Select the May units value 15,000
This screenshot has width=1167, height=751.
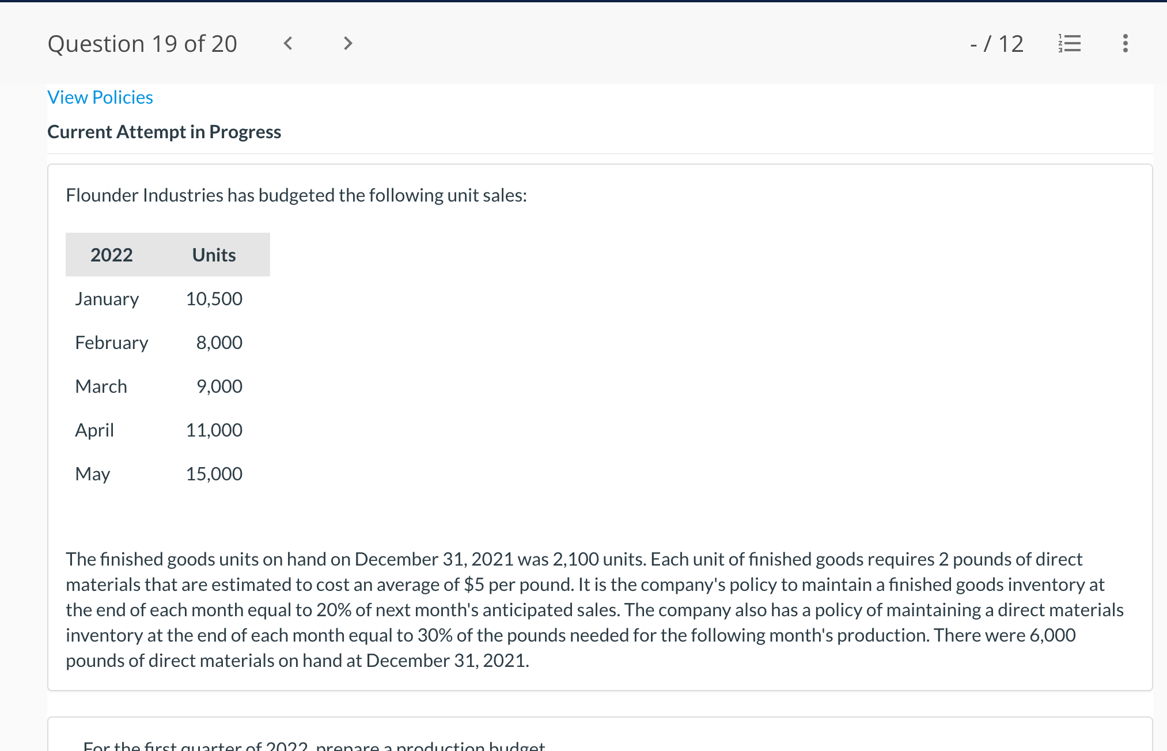(x=214, y=474)
